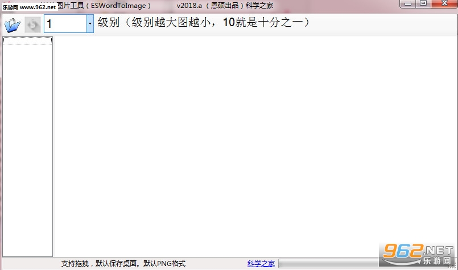Viewport: 458px width, 270px height.
Task: Close the ESWordToImage window
Action: (x=444, y=3)
